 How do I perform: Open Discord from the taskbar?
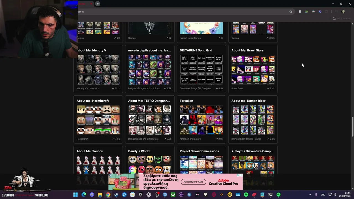92,195
